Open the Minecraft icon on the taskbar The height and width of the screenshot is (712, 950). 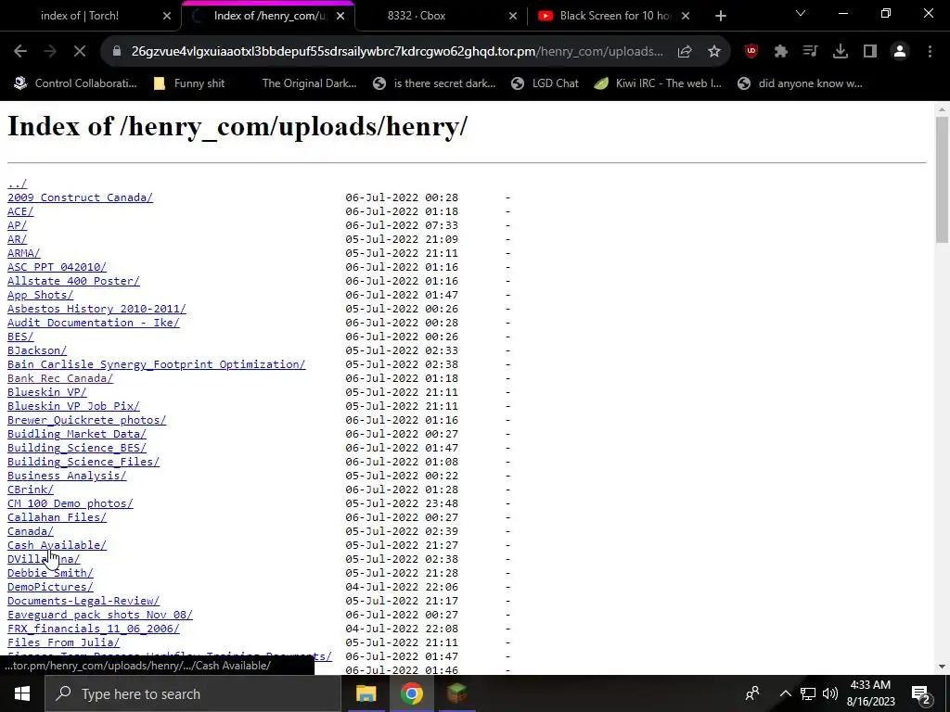click(x=456, y=693)
